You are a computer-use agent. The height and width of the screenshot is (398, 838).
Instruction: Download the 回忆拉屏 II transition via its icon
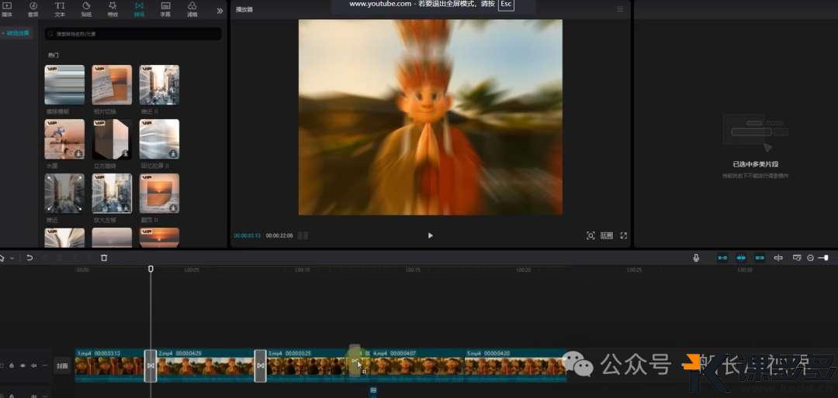174,153
